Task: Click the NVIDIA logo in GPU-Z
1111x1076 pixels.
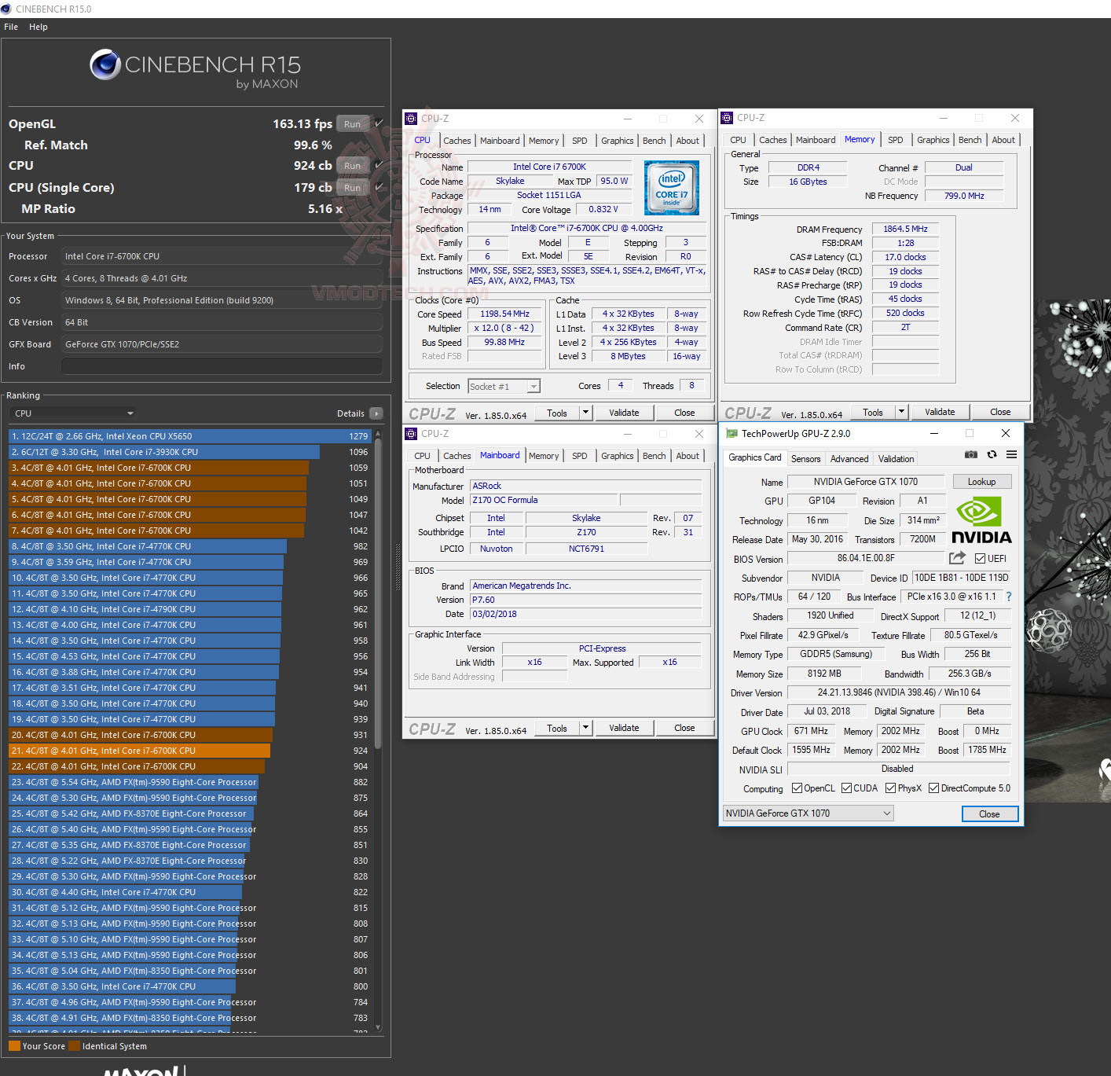Action: coord(981,520)
